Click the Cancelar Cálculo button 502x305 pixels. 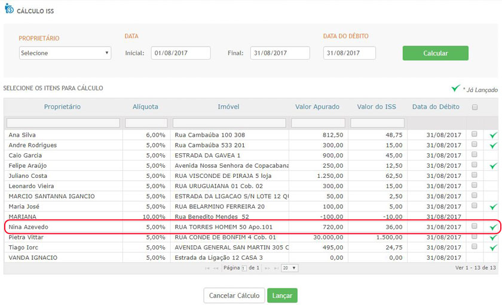234,295
